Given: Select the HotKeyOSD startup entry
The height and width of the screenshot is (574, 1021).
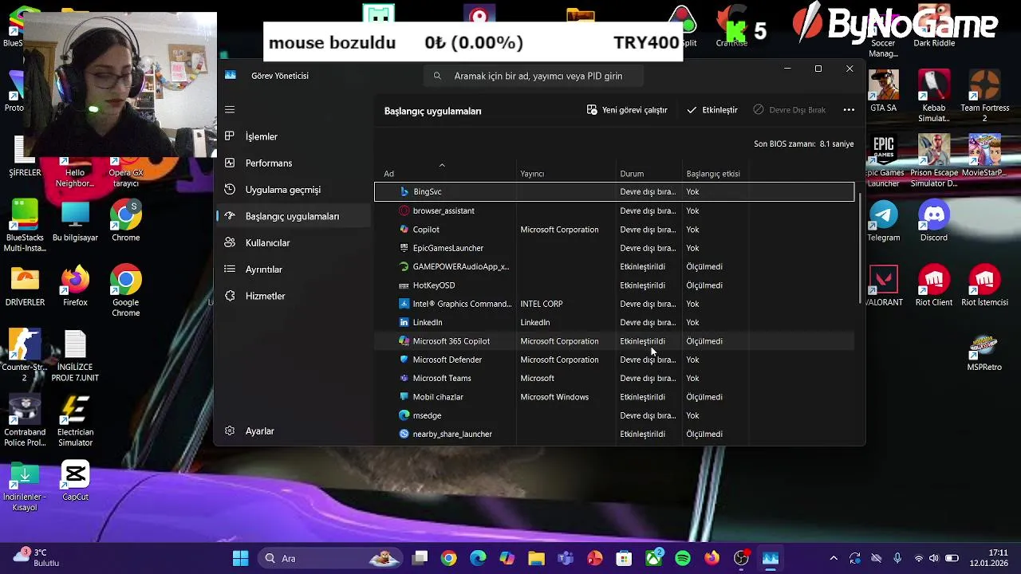Looking at the screenshot, I should click(x=614, y=285).
